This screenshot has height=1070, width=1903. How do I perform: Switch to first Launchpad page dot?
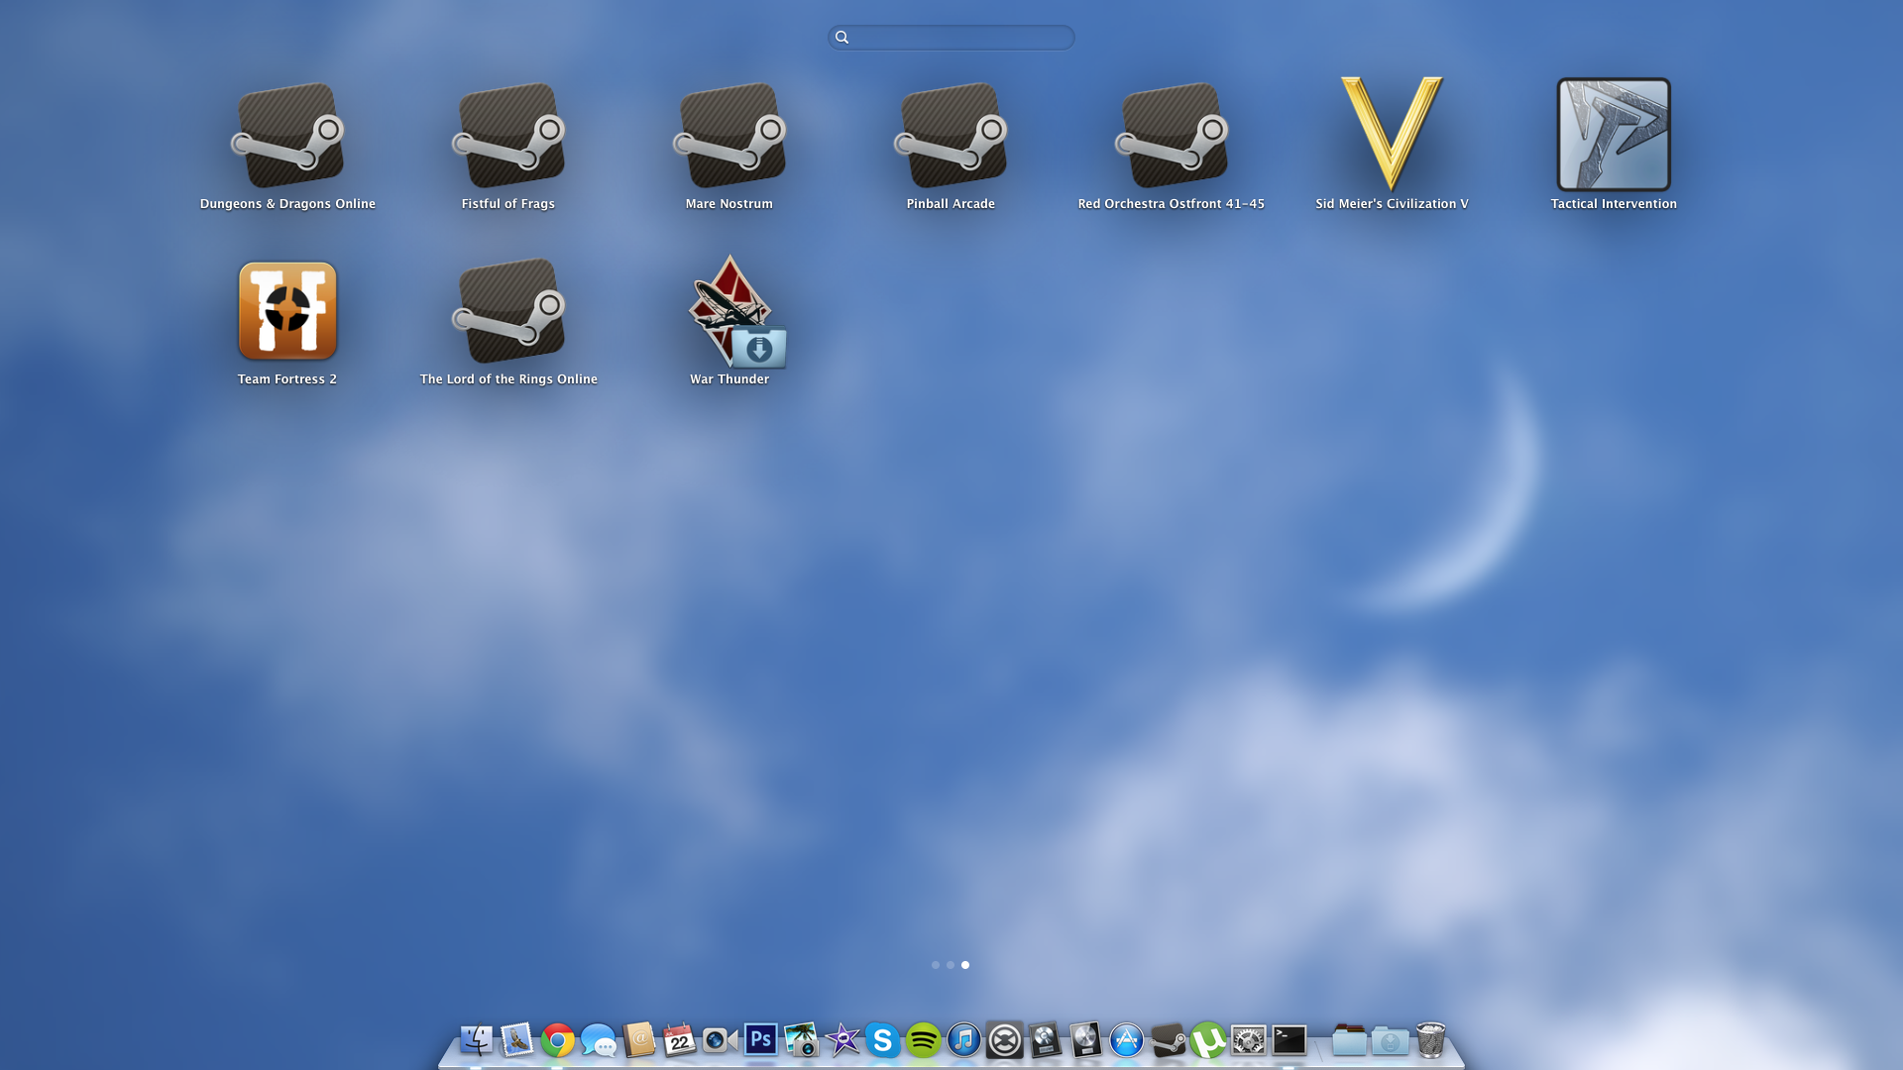pyautogui.click(x=935, y=965)
